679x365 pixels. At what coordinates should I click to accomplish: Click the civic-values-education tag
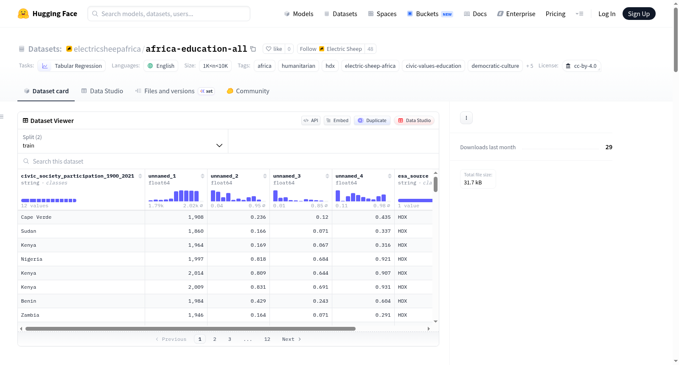[x=433, y=66]
